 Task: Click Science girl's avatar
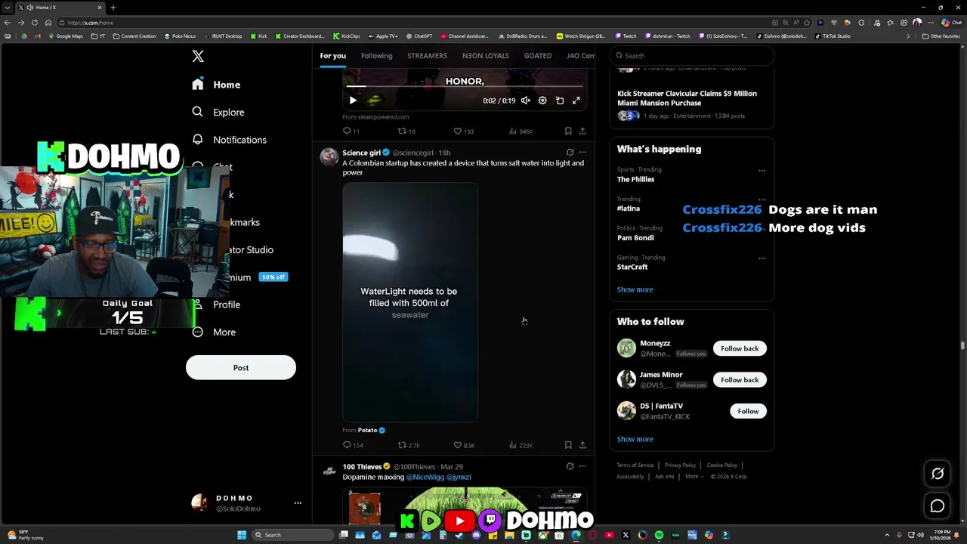tap(329, 156)
